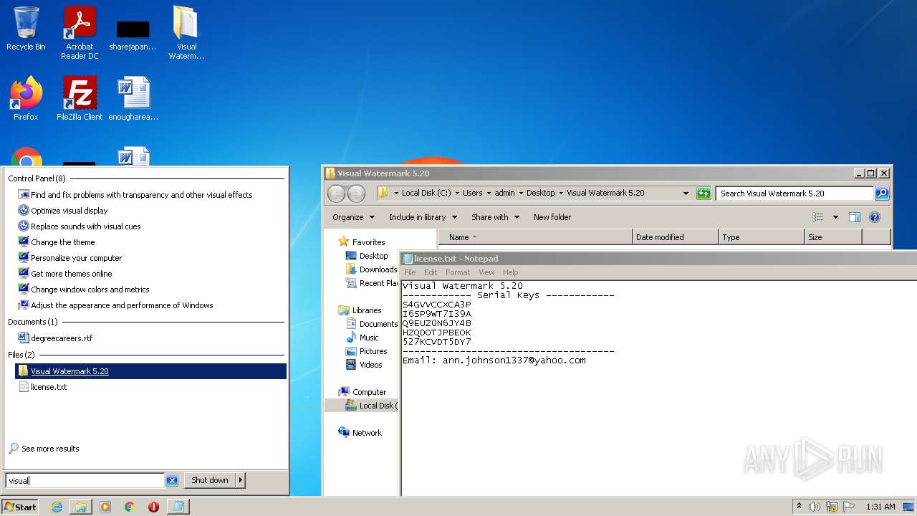Screen dimensions: 917x516
Task: Launch Acrobat Reader DC desktop icon
Action: point(80,32)
